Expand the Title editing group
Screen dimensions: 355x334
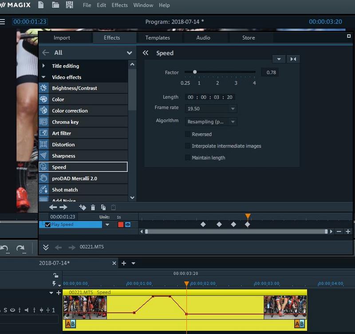(43, 66)
